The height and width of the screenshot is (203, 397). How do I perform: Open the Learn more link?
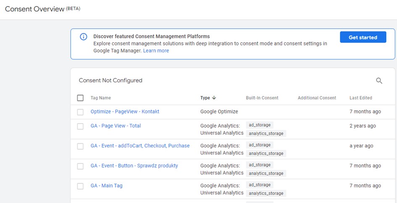156,50
